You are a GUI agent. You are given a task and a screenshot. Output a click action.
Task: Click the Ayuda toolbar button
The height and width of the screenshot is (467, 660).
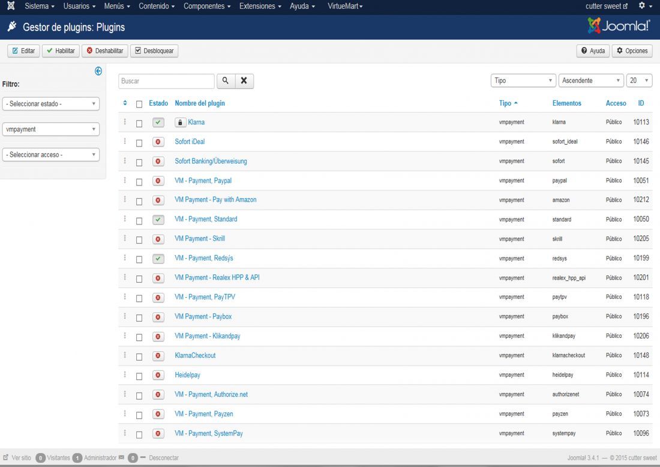(593, 50)
